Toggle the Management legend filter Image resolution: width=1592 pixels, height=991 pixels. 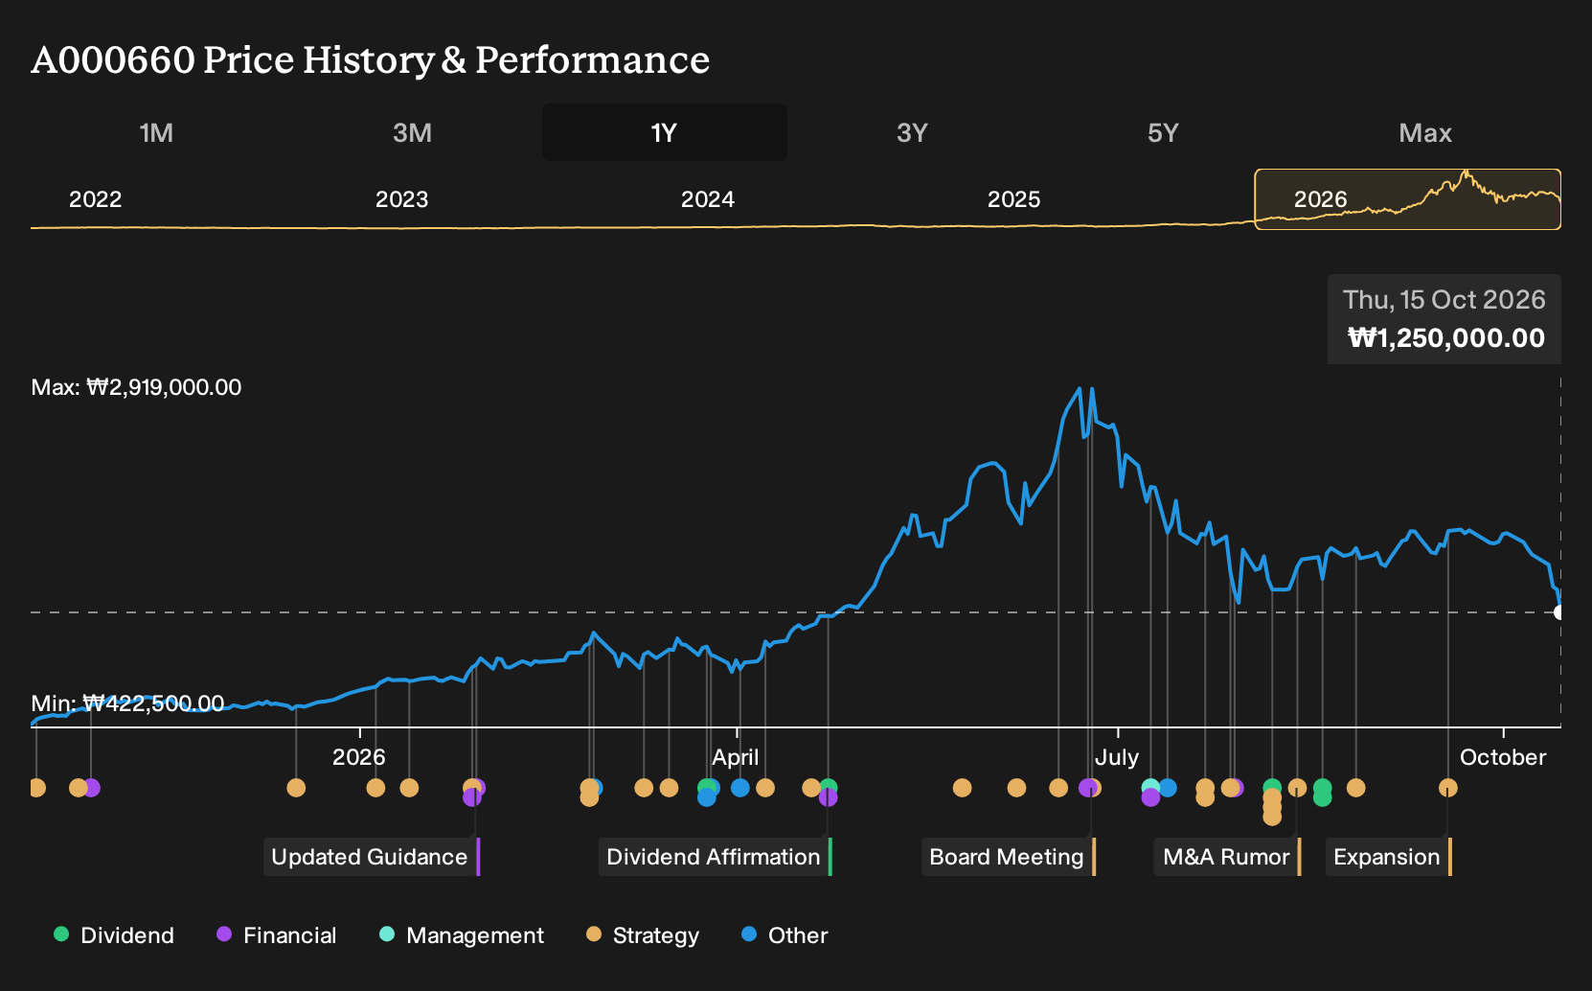pyautogui.click(x=462, y=935)
